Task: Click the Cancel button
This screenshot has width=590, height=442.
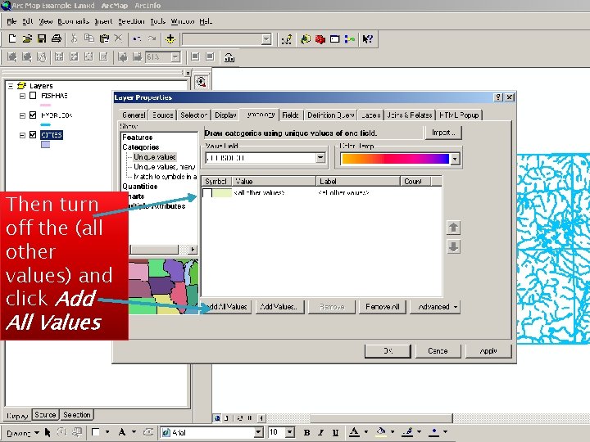Action: click(438, 351)
